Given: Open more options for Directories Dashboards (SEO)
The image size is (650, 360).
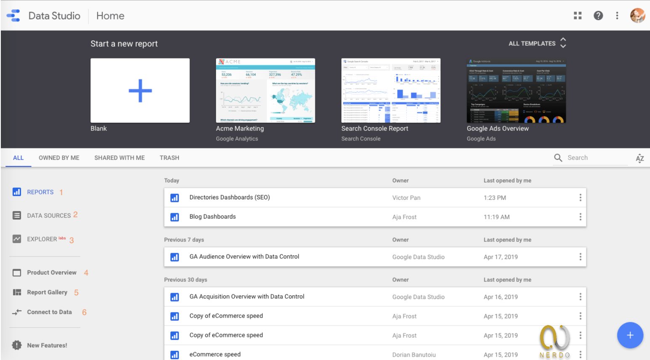Looking at the screenshot, I should click(x=580, y=198).
